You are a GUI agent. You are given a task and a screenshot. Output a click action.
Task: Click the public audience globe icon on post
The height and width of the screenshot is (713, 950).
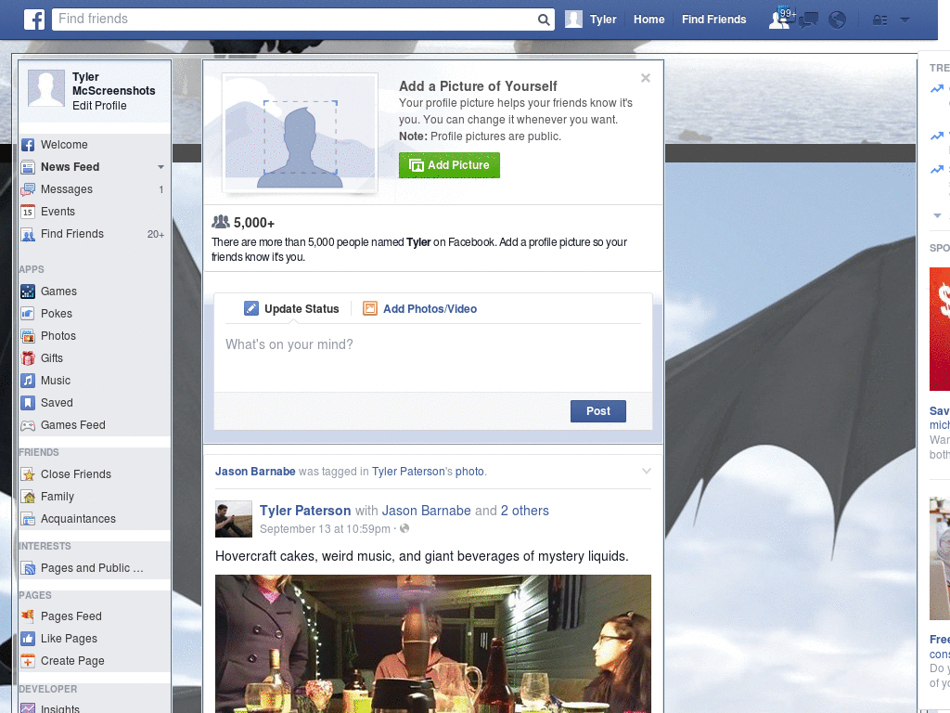pyautogui.click(x=404, y=528)
